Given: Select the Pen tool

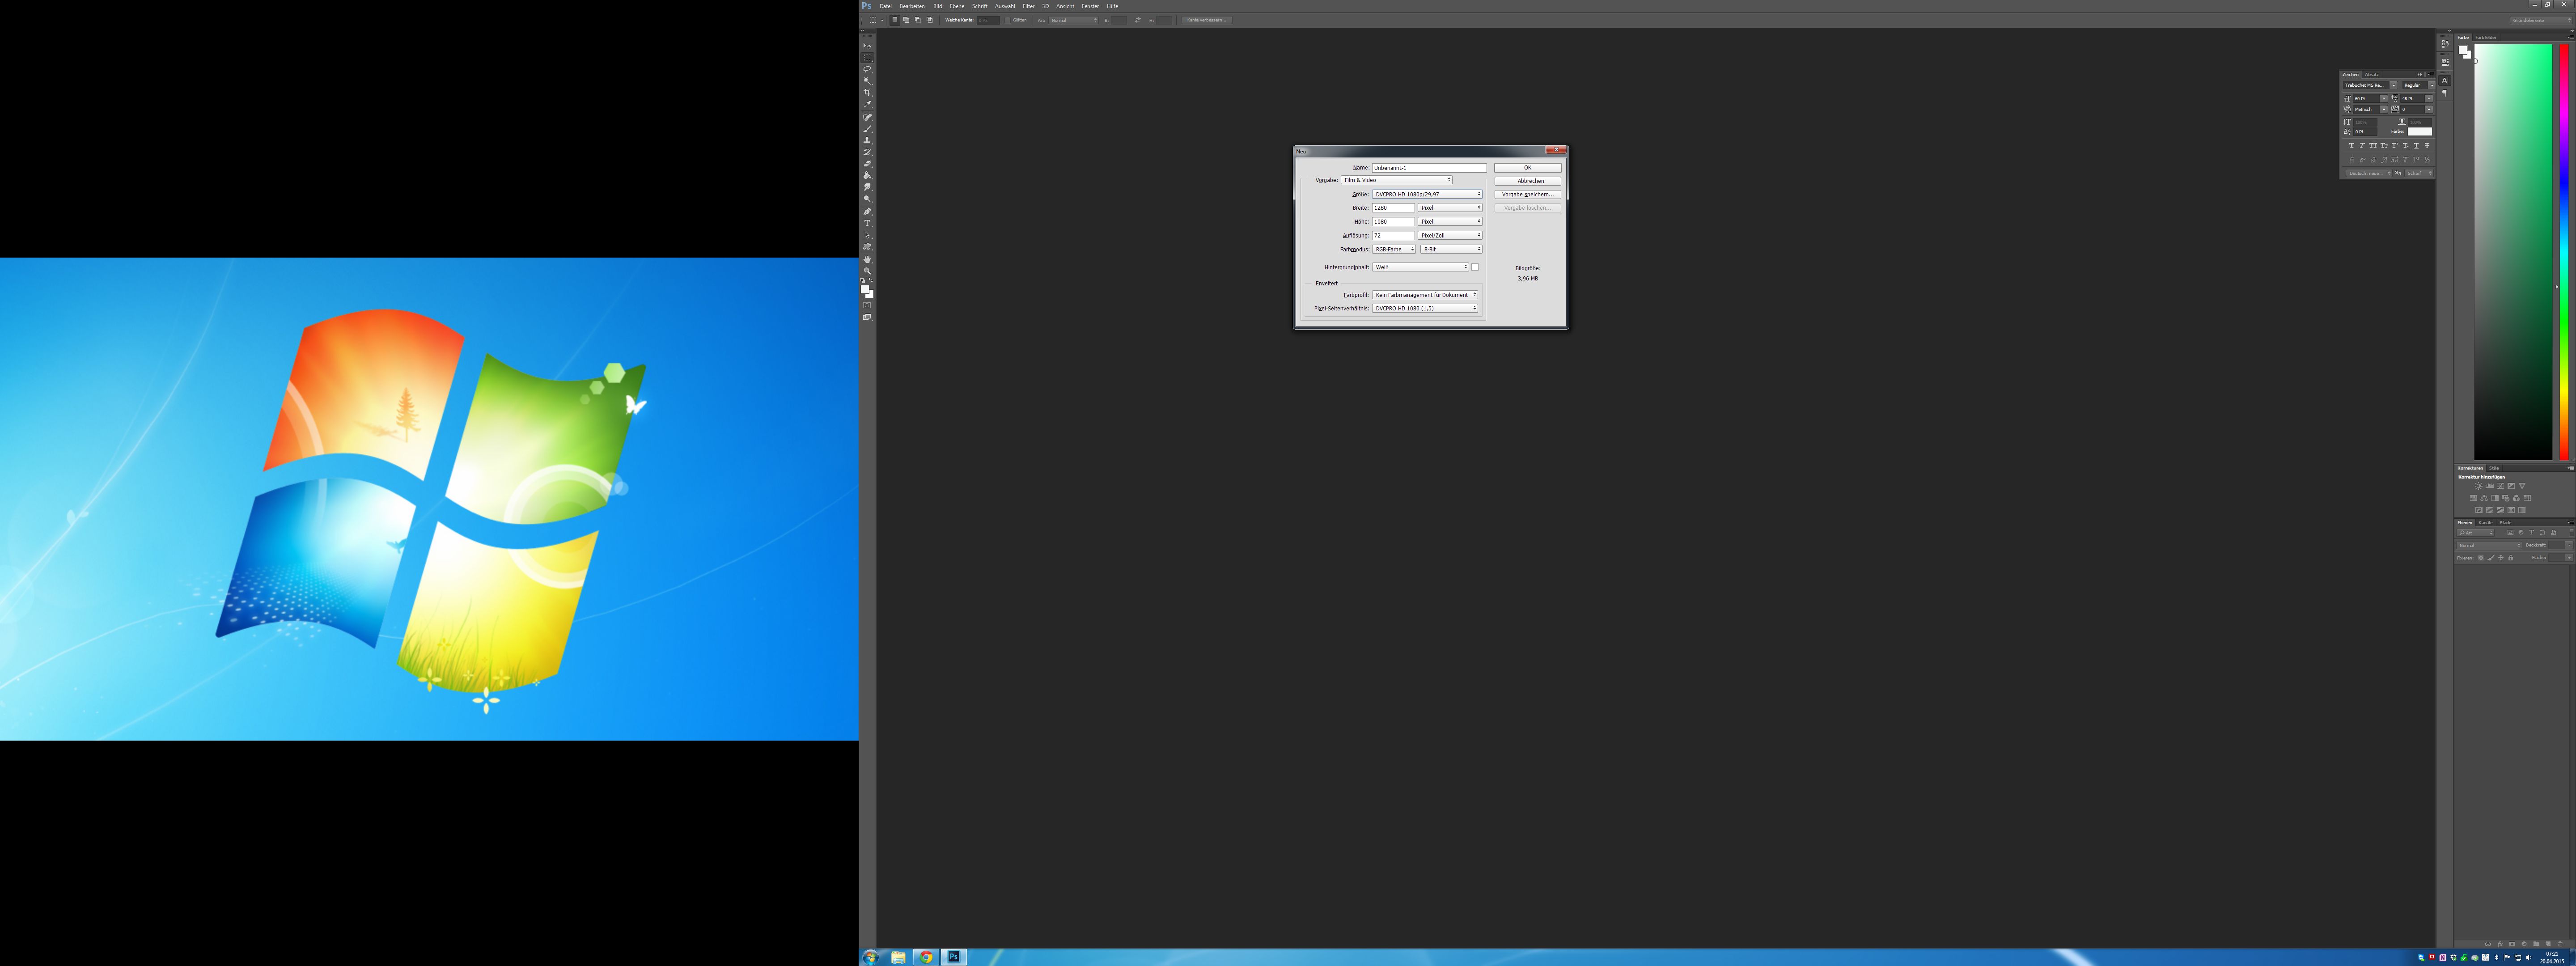Looking at the screenshot, I should coord(867,211).
